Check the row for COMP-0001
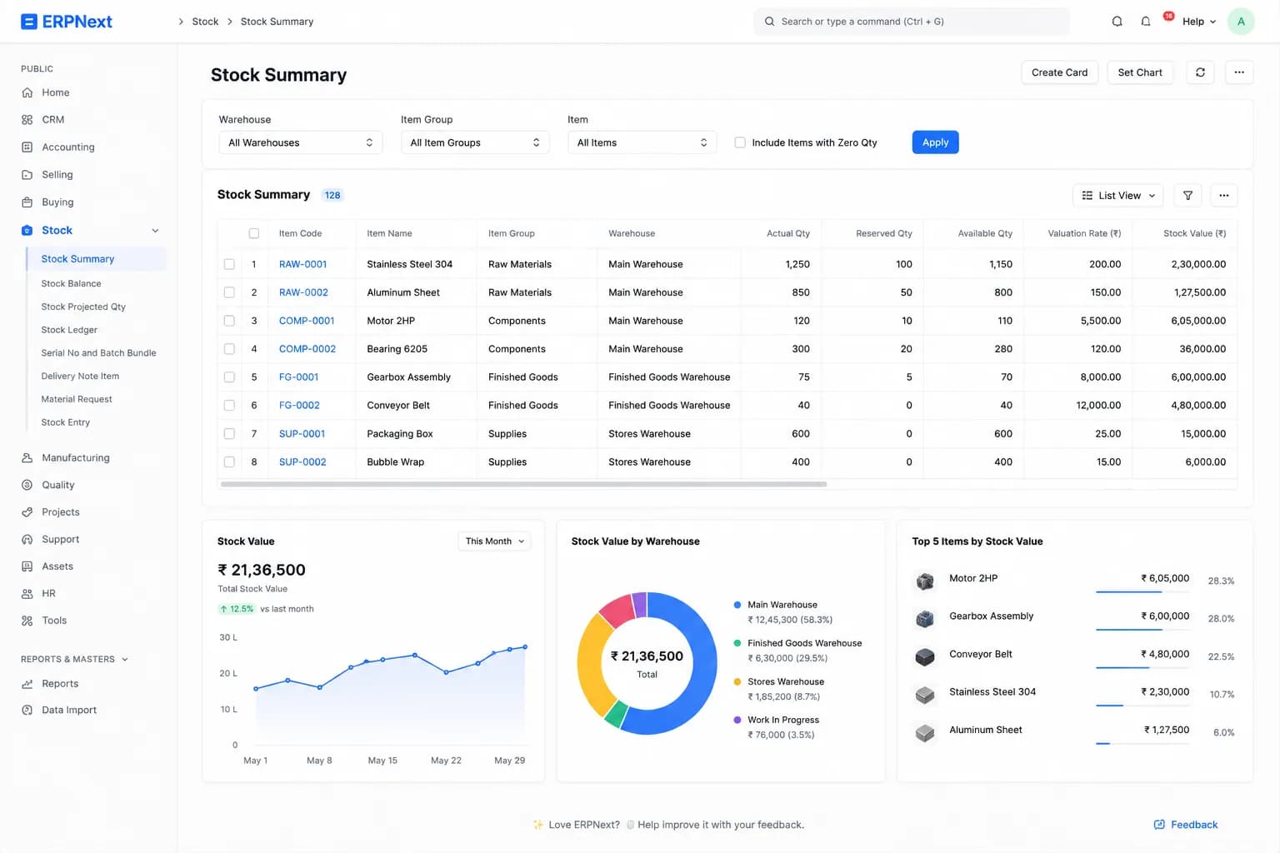 click(x=229, y=321)
